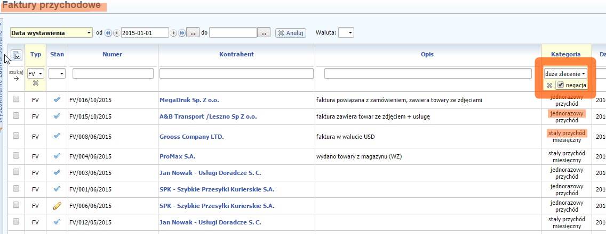The image size is (606, 234).
Task: Click pencil status icon for FV/006/06/2015
Action: click(57, 206)
